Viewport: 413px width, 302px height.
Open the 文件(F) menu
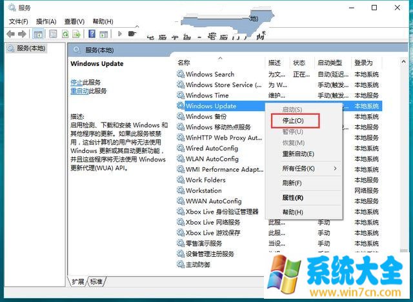[x=19, y=21]
